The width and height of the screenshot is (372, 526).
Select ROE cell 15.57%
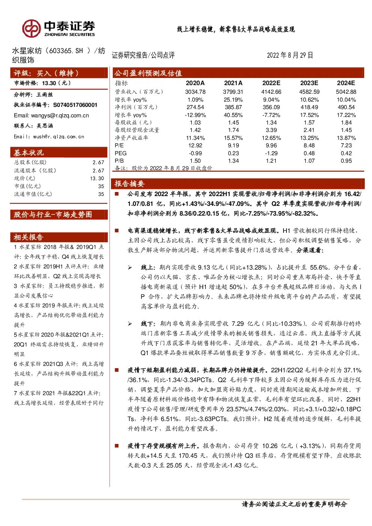pos(233,138)
